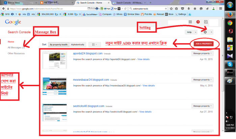This screenshot has width=236, height=139.
Task: Open All Messages (3) in sidebar
Action: tap(16, 47)
